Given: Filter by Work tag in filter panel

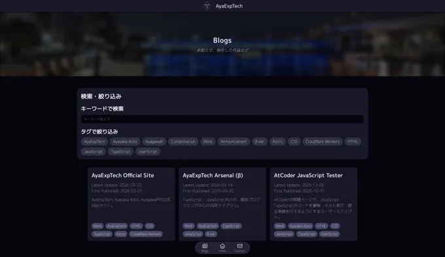Looking at the screenshot, I should (x=207, y=142).
